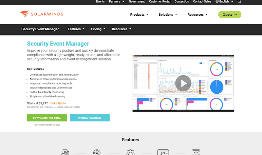262x155 pixels.
Task: Click the green Quote button
Action: 230,14
